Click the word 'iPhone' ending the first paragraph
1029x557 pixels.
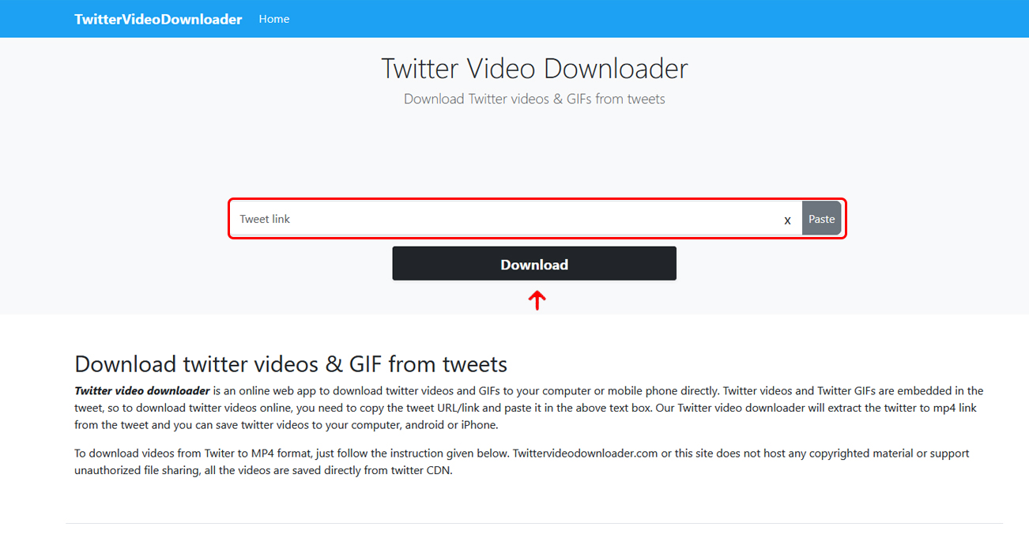(x=479, y=425)
